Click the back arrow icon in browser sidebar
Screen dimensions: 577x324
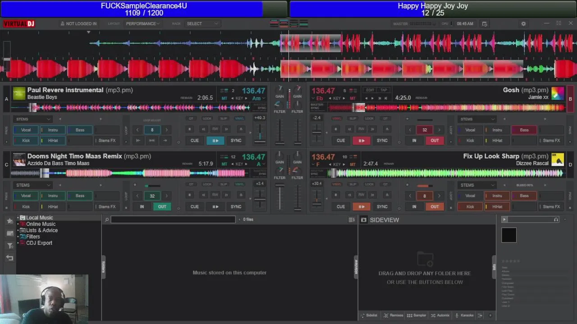pos(9,258)
